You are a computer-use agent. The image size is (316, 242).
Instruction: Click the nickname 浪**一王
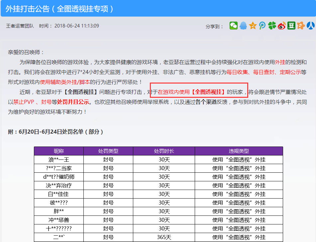58,159
